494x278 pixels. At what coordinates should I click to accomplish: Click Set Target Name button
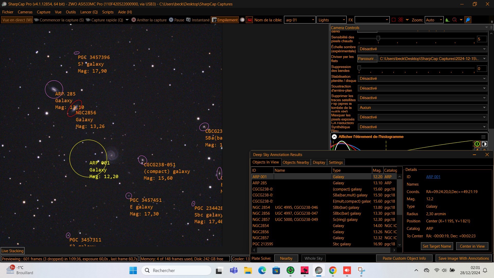point(437,246)
